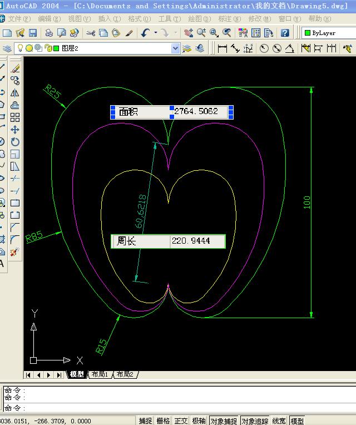Activate the Pan Realtime hand tool

coord(189,33)
